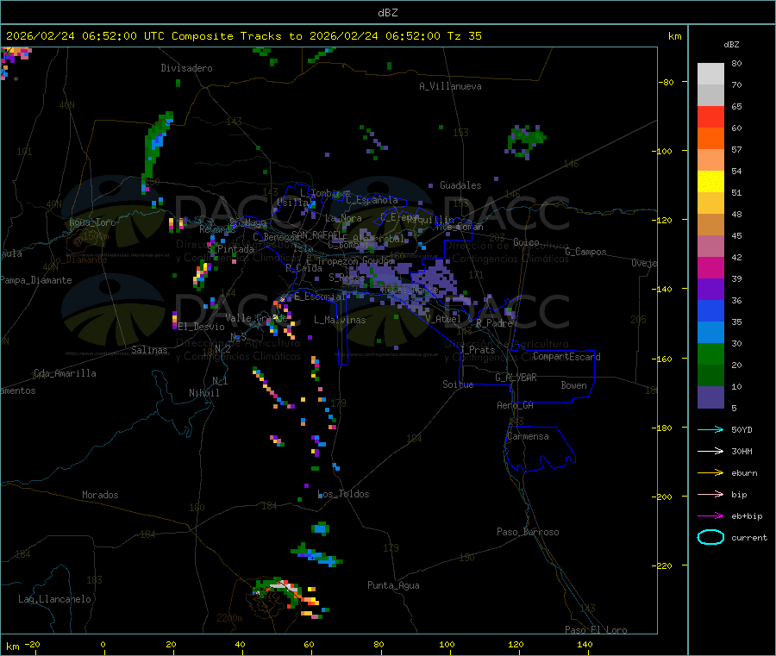
Task: Click the 'G_ALVEAR' map label
Action: 516,378
